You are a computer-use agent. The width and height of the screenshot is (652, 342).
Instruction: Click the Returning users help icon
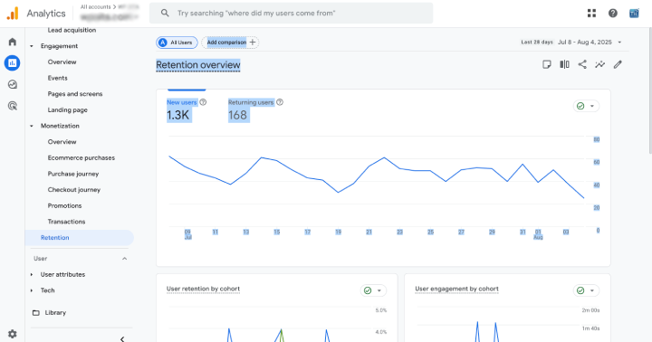pyautogui.click(x=280, y=102)
